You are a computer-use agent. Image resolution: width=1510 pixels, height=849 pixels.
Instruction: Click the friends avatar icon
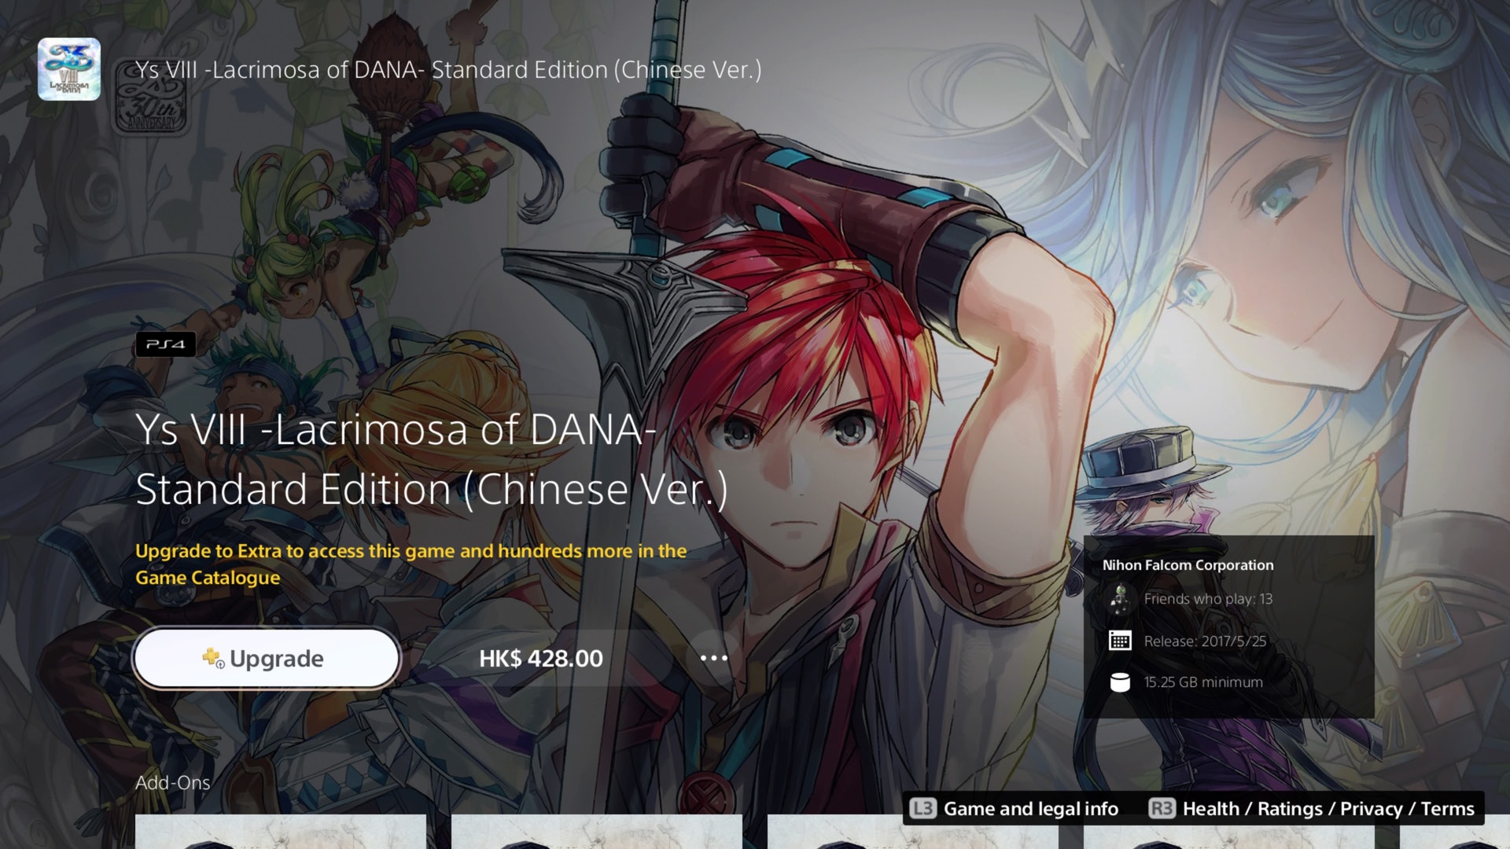1120,599
